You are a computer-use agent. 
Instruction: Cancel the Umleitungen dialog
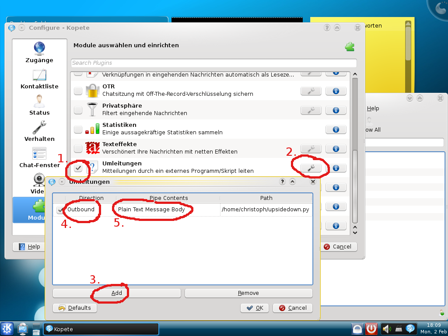coord(293,308)
